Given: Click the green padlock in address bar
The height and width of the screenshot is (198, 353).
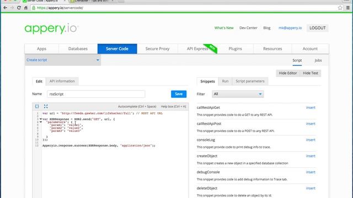Looking at the screenshot, I should coord(34,8).
